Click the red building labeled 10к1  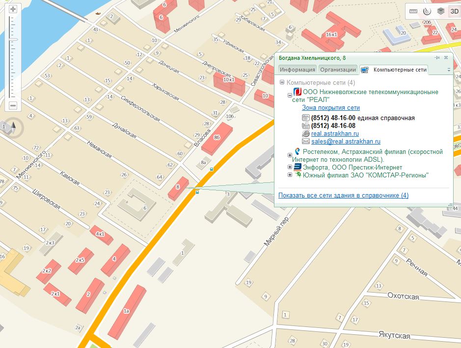(x=229, y=83)
